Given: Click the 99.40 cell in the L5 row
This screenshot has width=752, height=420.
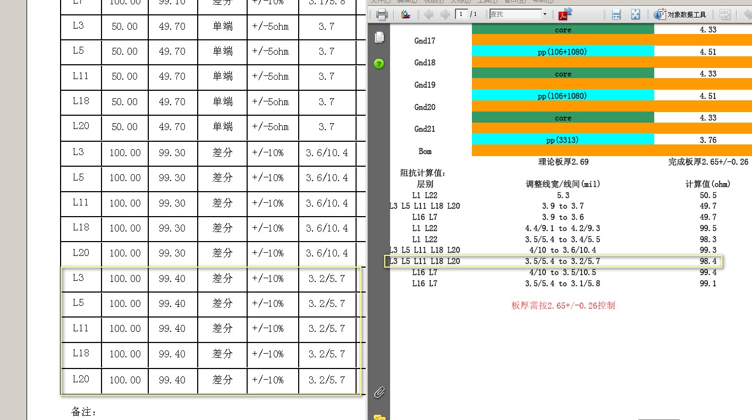Looking at the screenshot, I should (172, 304).
